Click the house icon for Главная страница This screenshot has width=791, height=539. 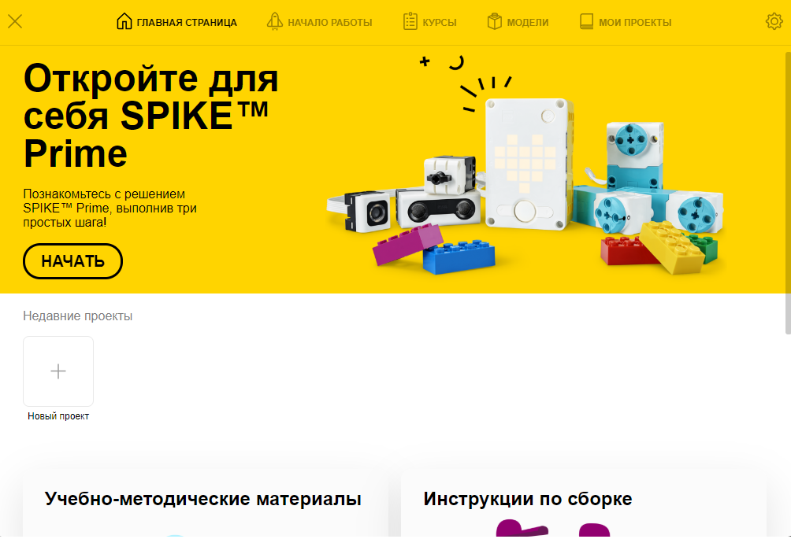coord(124,21)
